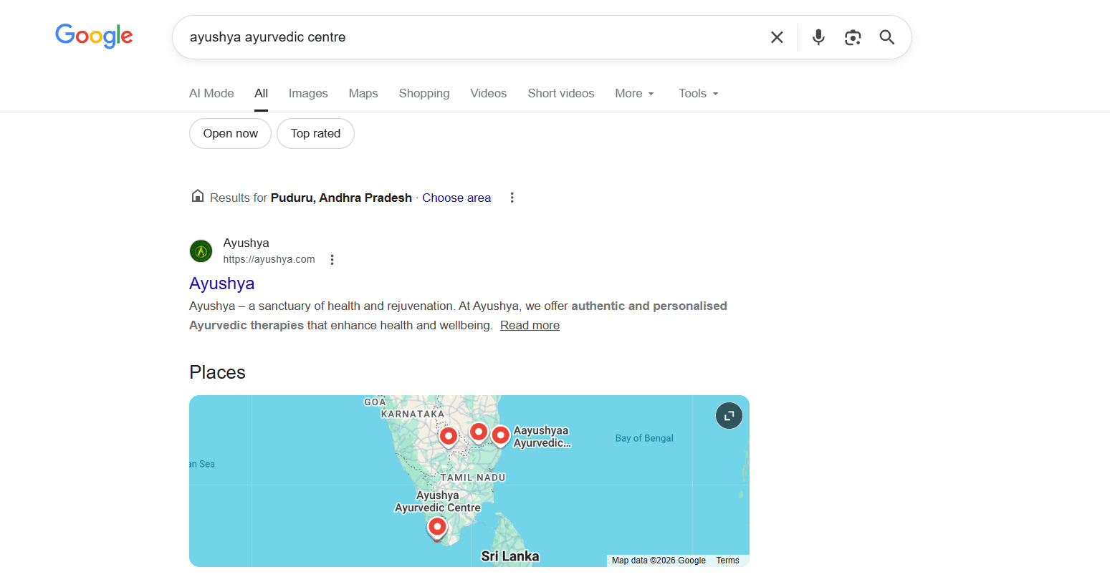
Task: Open the three-dot menu near location results
Action: coord(512,198)
